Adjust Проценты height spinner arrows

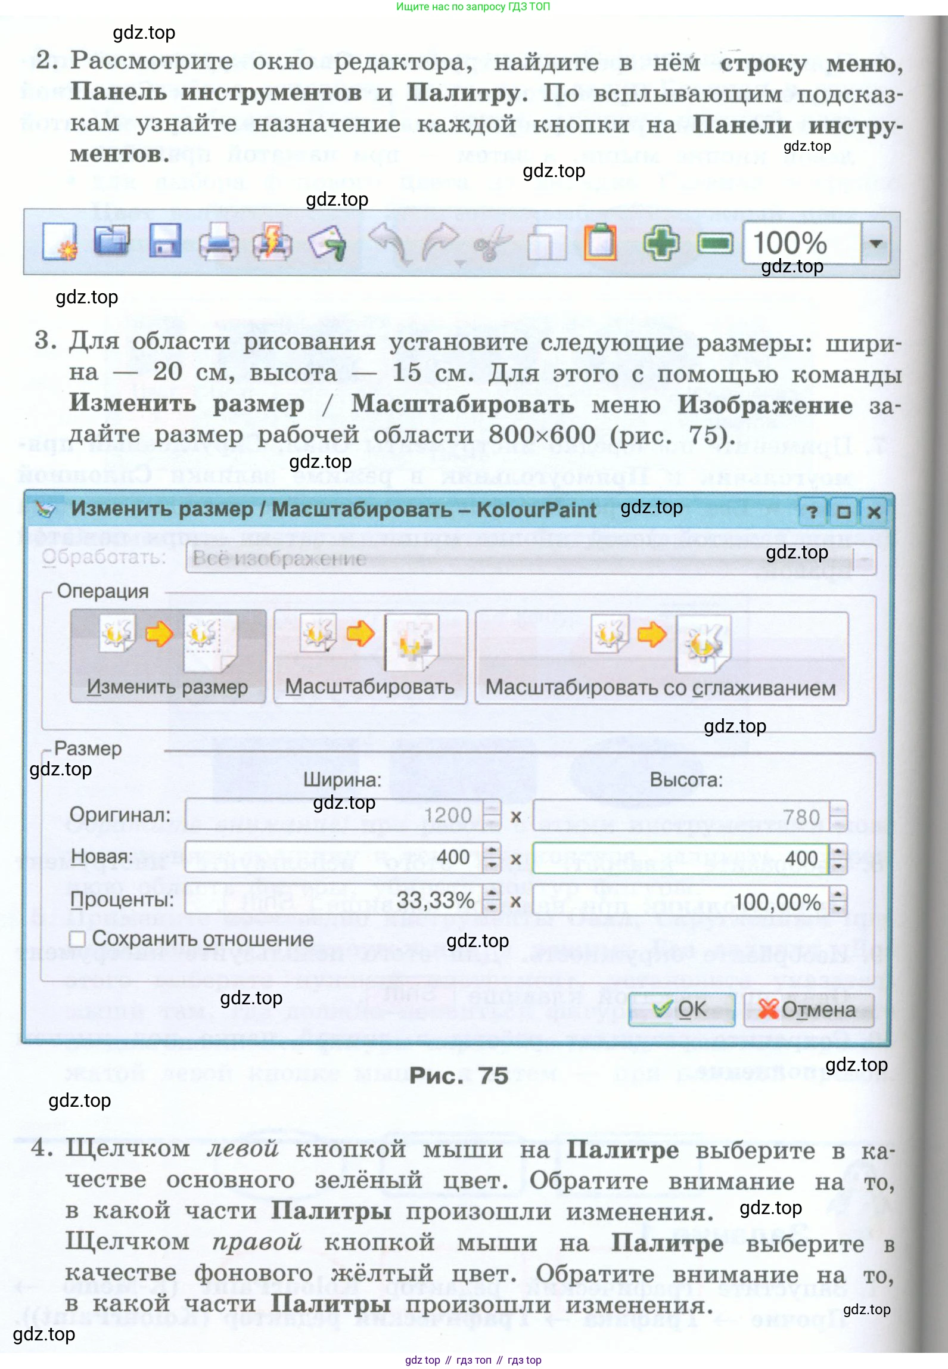pos(838,901)
